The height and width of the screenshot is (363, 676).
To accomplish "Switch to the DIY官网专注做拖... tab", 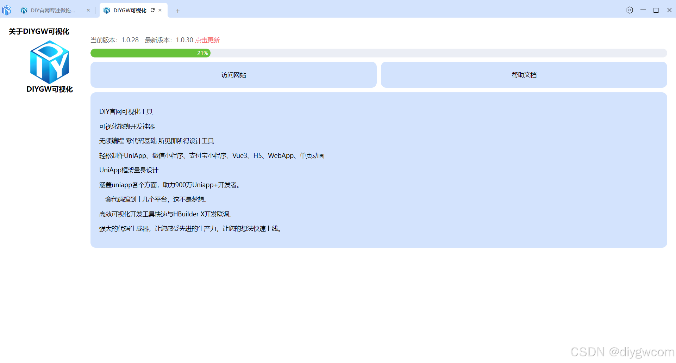I will pos(53,11).
